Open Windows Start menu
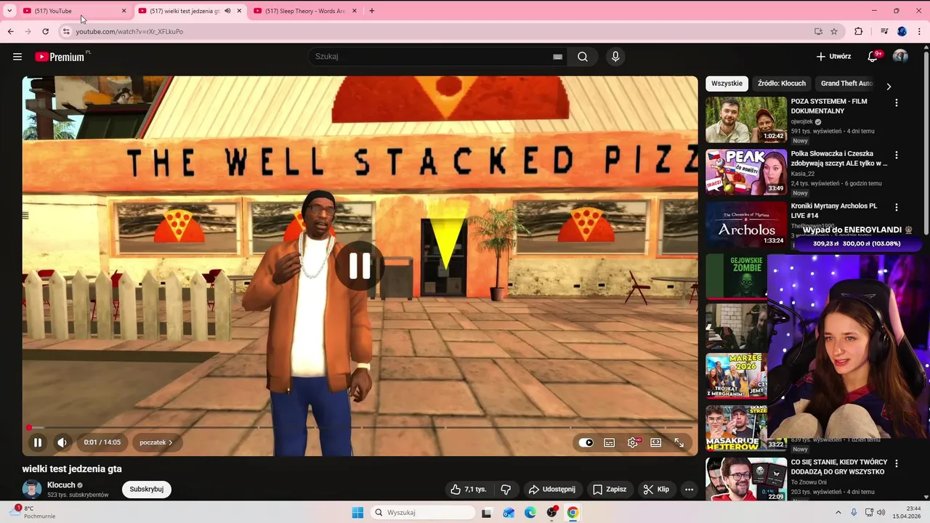 tap(357, 513)
